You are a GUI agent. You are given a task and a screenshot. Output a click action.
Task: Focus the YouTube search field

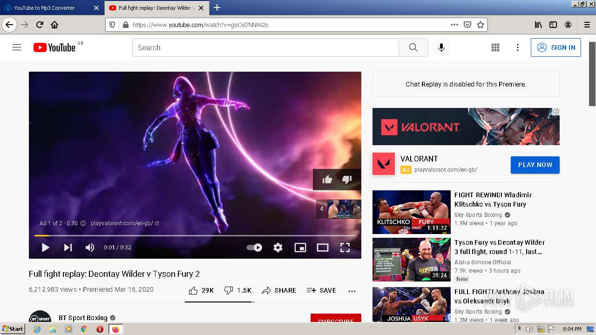point(265,47)
